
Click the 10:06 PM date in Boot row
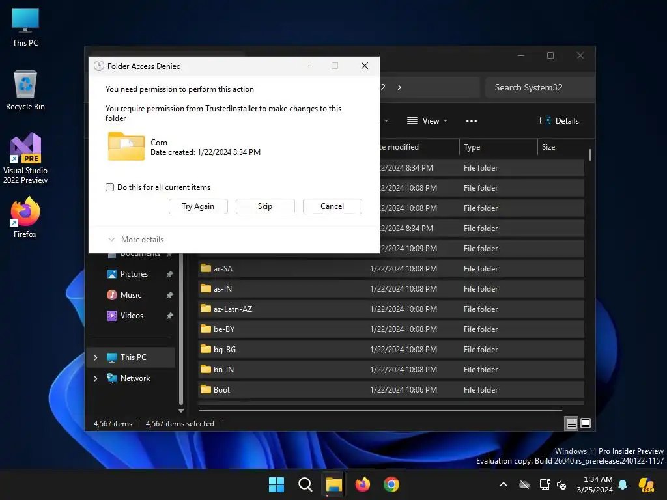coord(404,390)
